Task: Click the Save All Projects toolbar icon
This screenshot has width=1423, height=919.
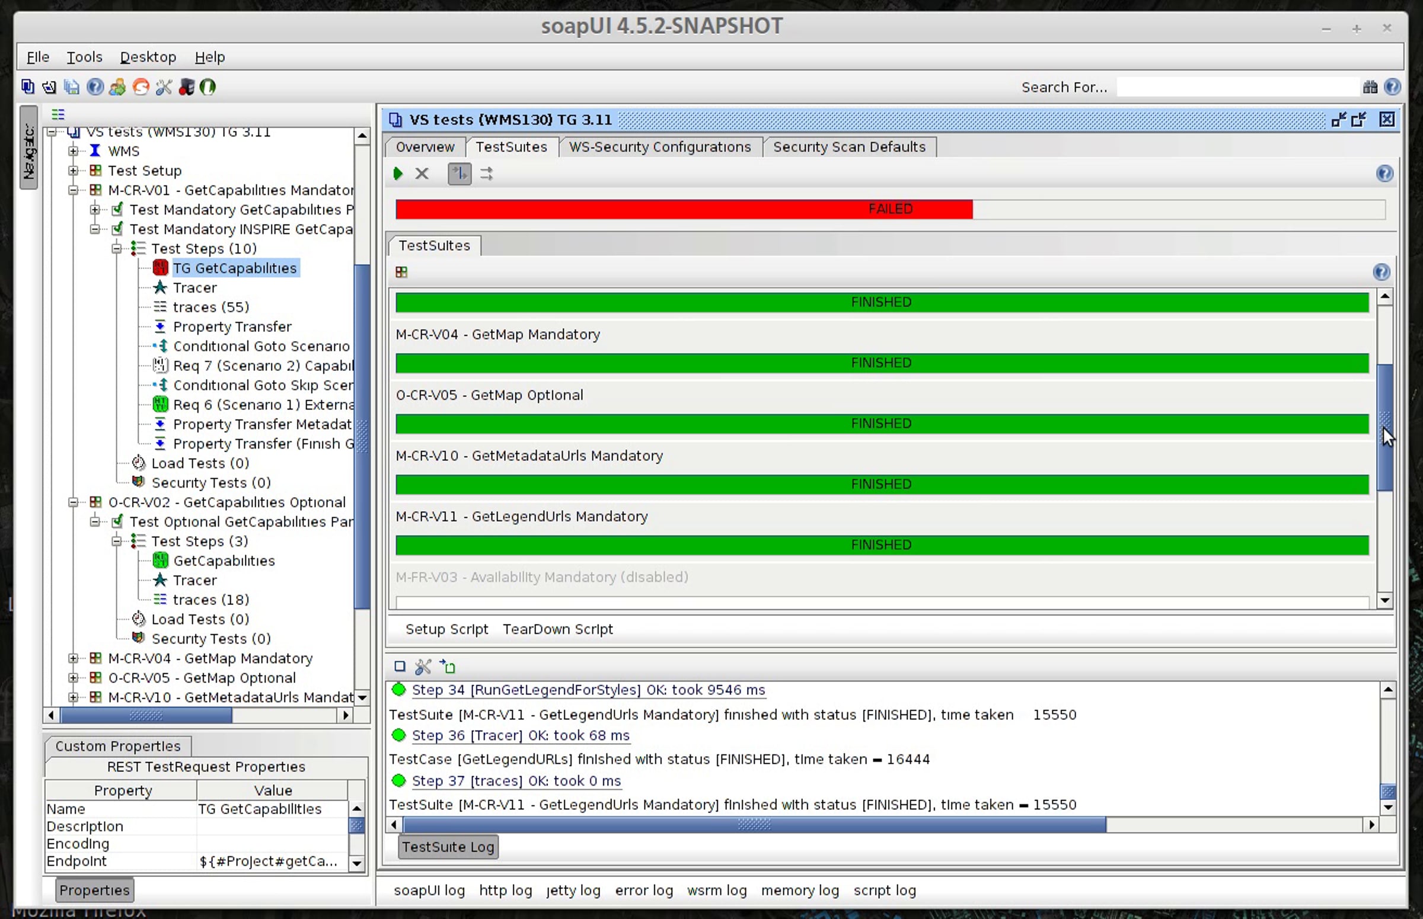Action: tap(72, 87)
